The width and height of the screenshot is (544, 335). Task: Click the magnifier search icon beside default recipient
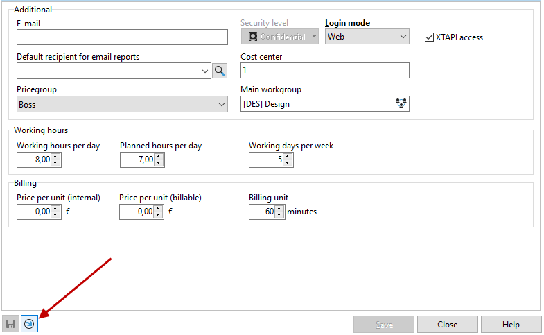tap(220, 71)
